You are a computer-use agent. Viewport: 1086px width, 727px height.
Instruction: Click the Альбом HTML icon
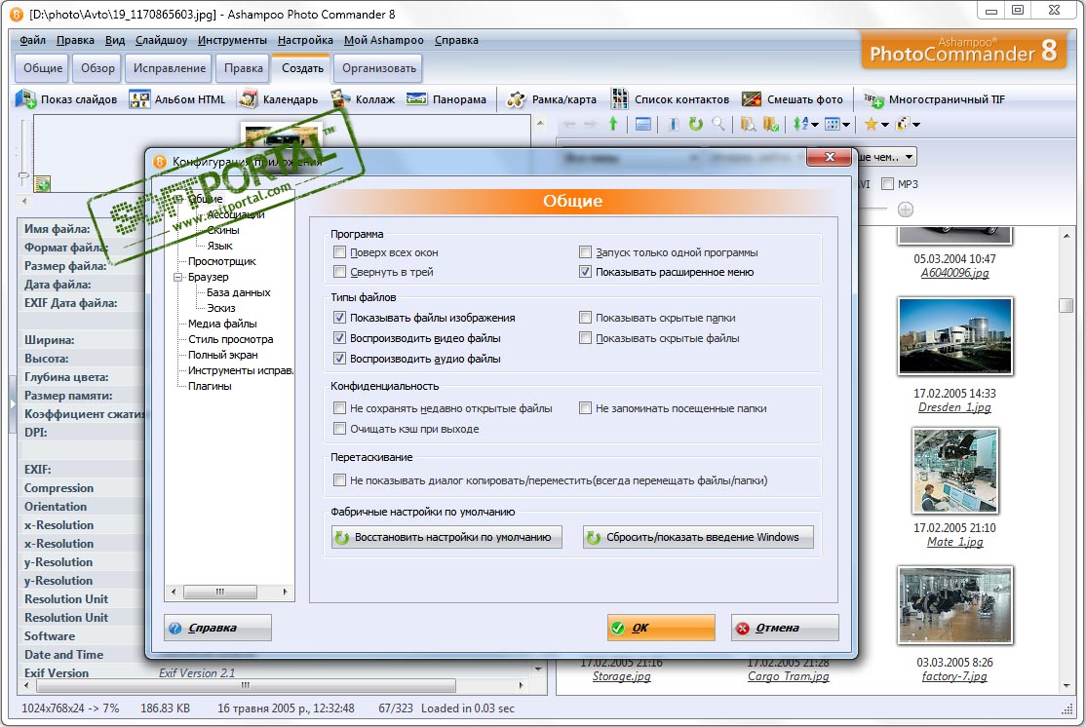point(139,99)
